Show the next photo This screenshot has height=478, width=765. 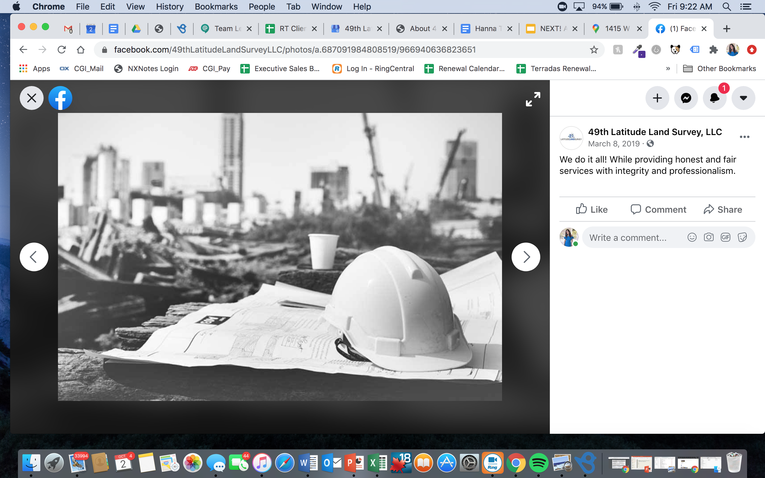(526, 257)
